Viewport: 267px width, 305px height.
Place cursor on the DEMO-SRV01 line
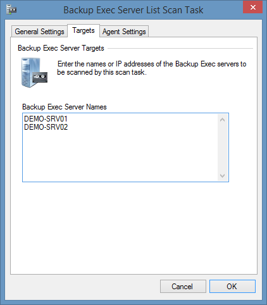click(46, 119)
